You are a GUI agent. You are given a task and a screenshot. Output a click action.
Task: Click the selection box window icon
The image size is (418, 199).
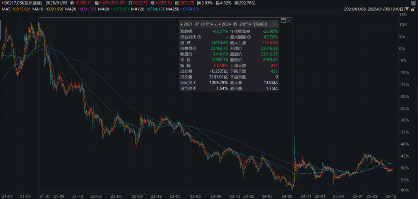(283, 20)
